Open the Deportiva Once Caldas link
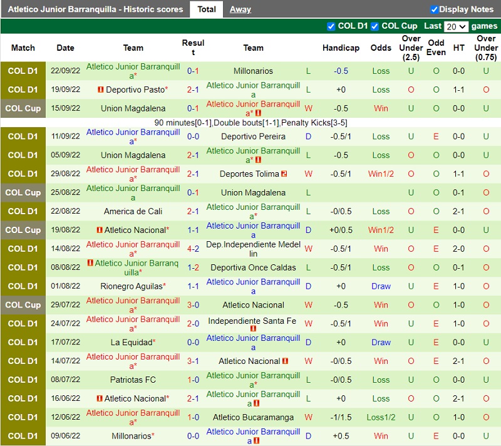501x446 pixels. pyautogui.click(x=253, y=267)
